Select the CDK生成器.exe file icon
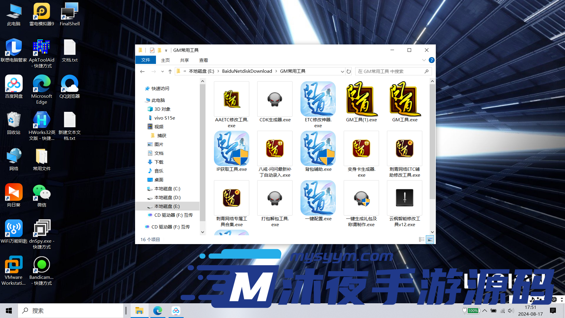This screenshot has width=565, height=318. tap(275, 100)
